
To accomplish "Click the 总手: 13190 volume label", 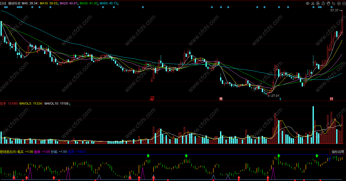I will (x=8, y=103).
